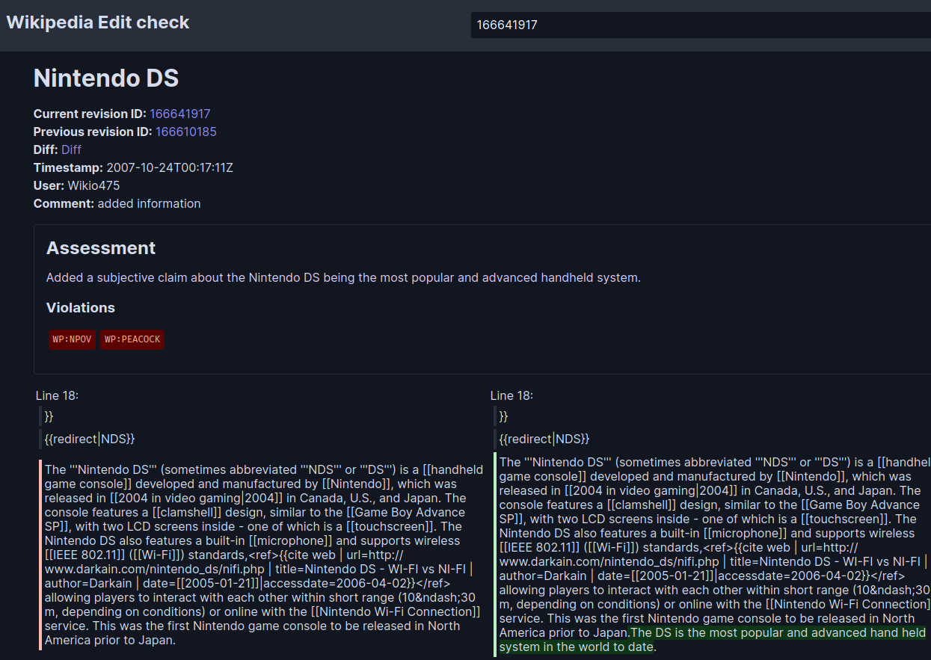This screenshot has height=660, width=931.
Task: Click the Assessment section heading
Action: point(101,248)
